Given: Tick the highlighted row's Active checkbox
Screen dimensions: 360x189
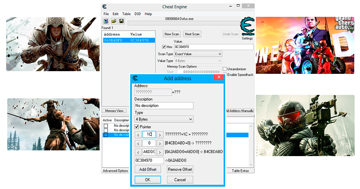Looking at the screenshot, I should click(x=106, y=135).
